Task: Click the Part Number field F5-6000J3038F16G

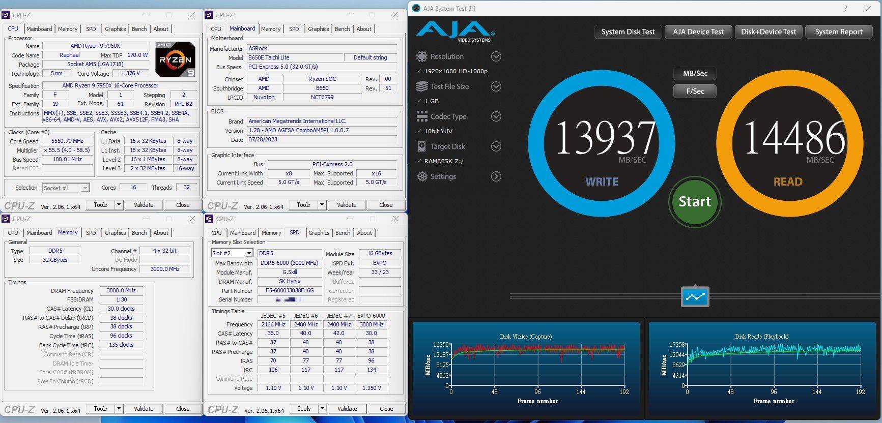Action: click(x=290, y=290)
